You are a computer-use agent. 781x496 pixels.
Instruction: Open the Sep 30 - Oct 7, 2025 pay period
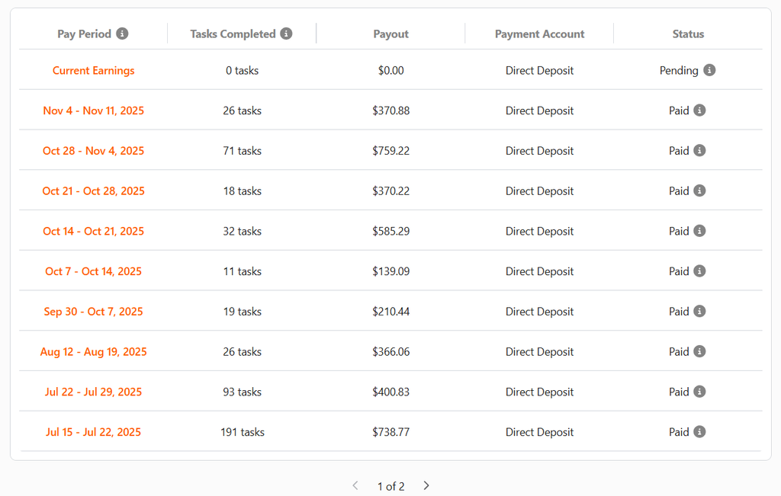tap(94, 312)
